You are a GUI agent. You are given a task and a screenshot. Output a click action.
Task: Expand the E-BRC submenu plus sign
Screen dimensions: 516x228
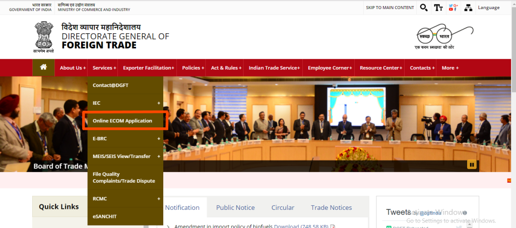[159, 138]
